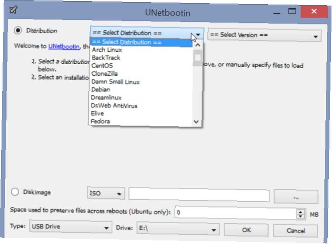
Task: Maximize the UNetbootin window
Action: click(x=292, y=11)
